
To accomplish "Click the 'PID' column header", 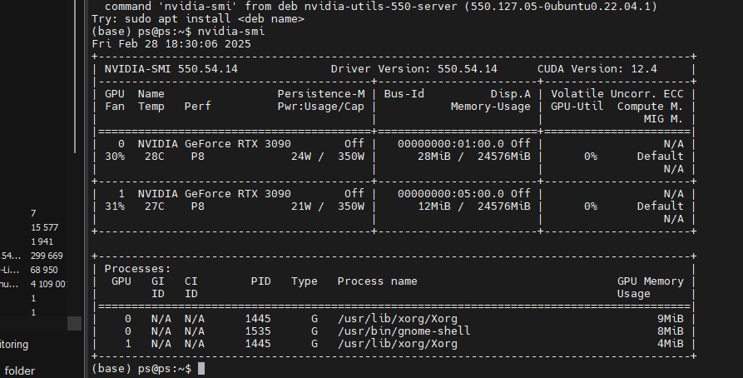I will pos(261,281).
